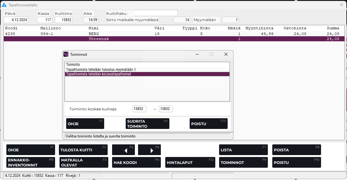The height and width of the screenshot is (180, 347).
Task: Close the Toiminnot dialog window
Action: coord(226,54)
